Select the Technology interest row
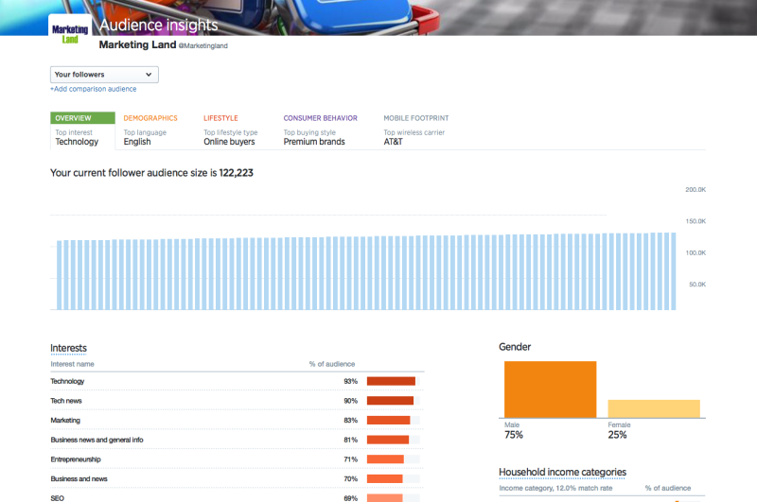Image resolution: width=757 pixels, height=502 pixels. pos(238,381)
